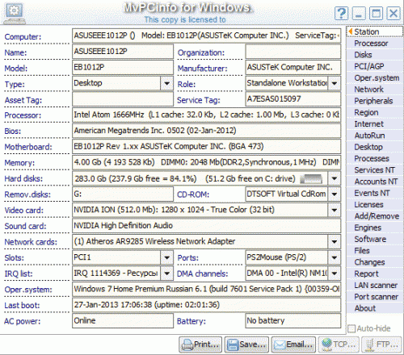This screenshot has height=355, width=404.
Task: Go to the Disks section
Action: coord(375,55)
